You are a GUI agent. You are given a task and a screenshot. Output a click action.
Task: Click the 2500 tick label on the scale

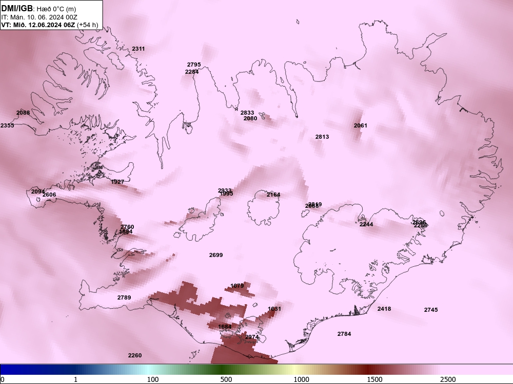(x=448, y=379)
